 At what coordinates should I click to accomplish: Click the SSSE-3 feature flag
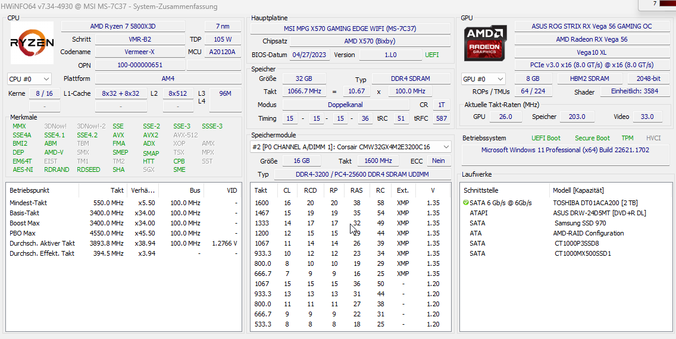[212, 126]
